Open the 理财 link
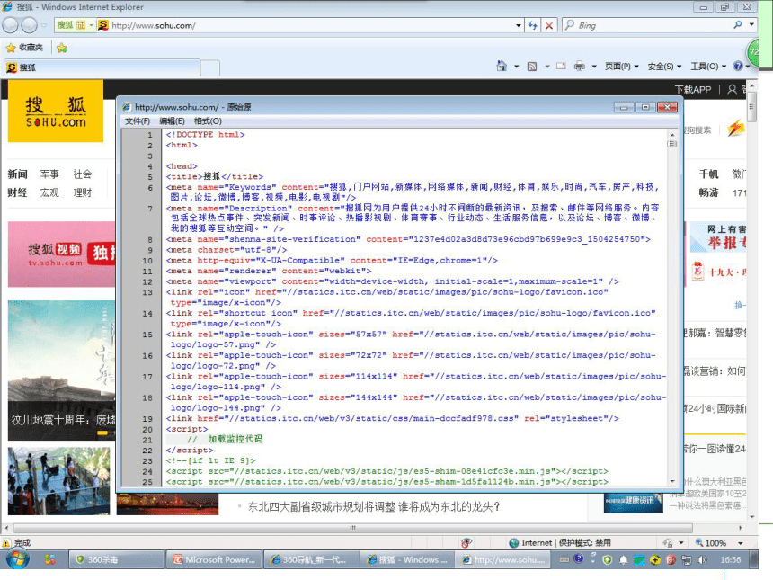The image size is (773, 580). [x=83, y=192]
